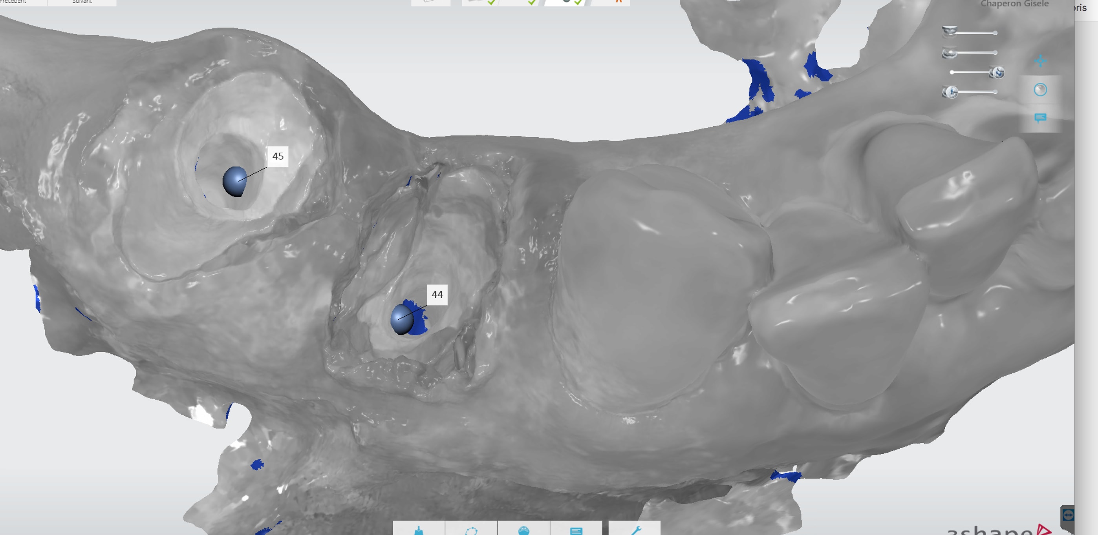The image size is (1098, 535).
Task: Select tooth 45 label
Action: point(278,156)
